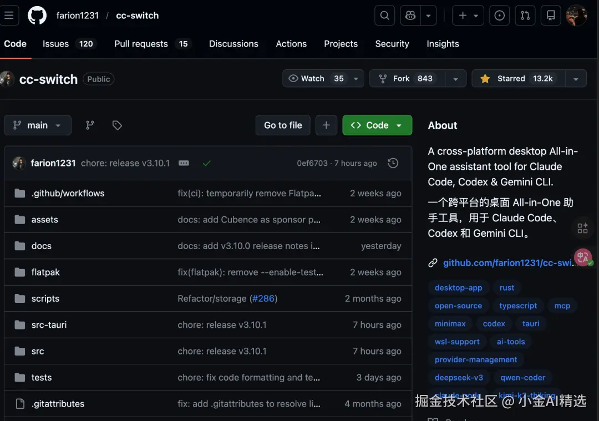The width and height of the screenshot is (599, 421).
Task: Click cc-switch repository name in breadcrumb
Action: 137,16
